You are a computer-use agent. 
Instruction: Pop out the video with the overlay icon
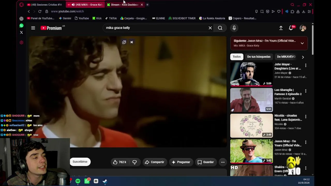tap(124, 42)
